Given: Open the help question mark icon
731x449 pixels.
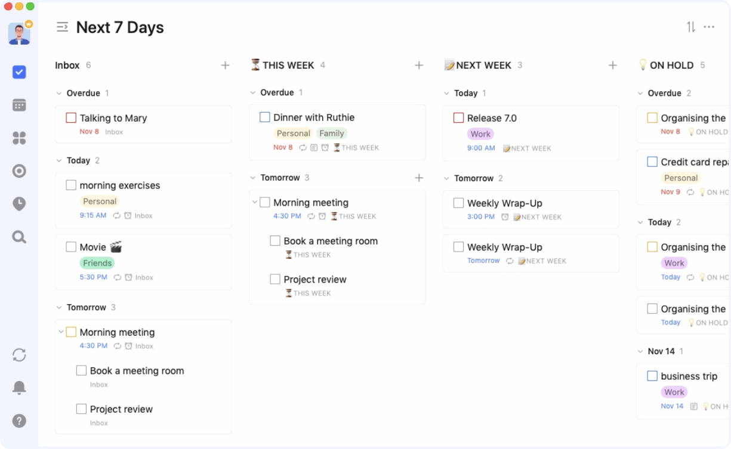Looking at the screenshot, I should [19, 421].
